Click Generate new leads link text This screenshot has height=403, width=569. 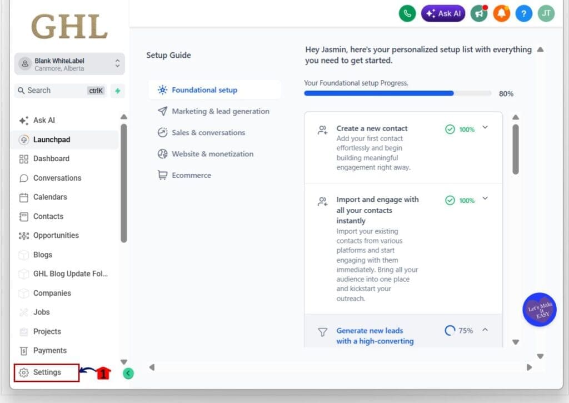pos(375,336)
